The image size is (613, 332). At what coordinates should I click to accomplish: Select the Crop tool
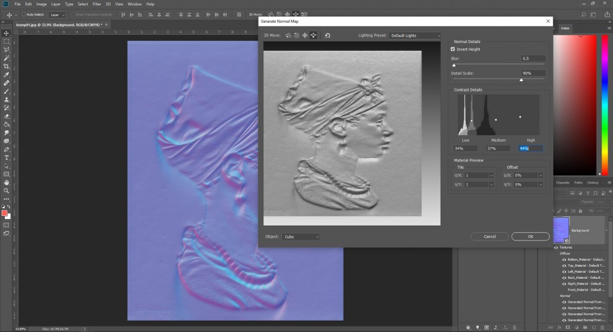(7, 66)
